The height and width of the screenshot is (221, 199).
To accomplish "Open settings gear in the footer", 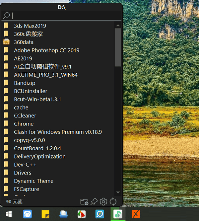I will tap(103, 201).
